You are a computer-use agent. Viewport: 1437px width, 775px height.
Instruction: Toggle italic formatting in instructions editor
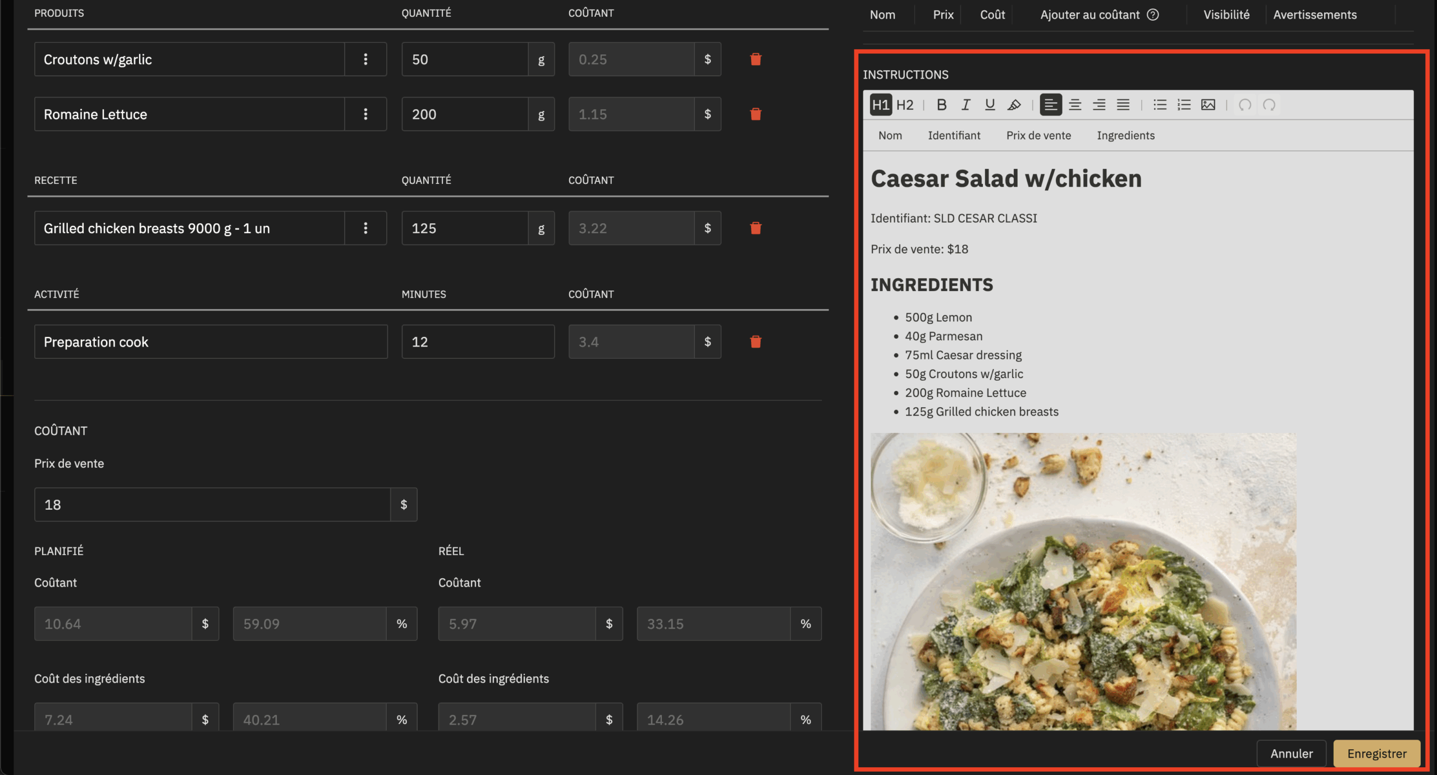[965, 105]
